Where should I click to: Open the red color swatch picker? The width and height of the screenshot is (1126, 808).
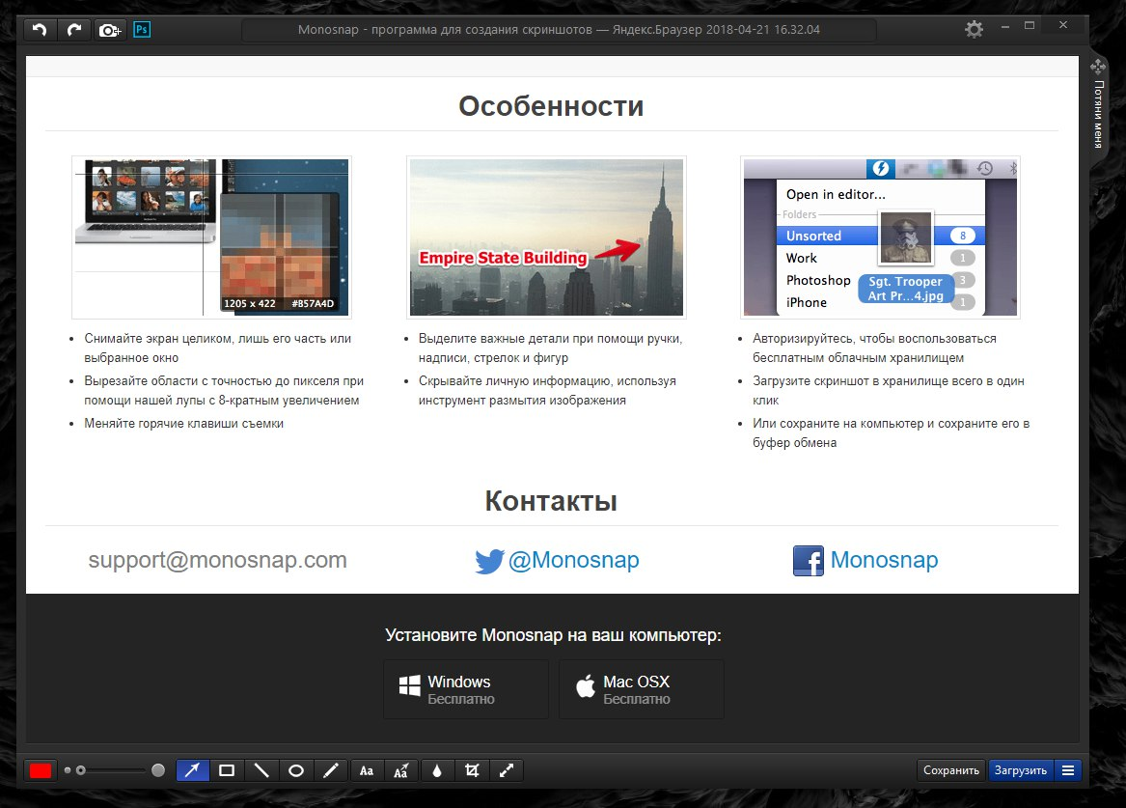(x=41, y=770)
